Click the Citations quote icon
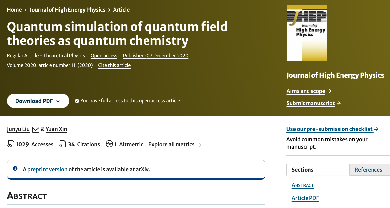The height and width of the screenshot is (208, 390). pyautogui.click(x=62, y=144)
